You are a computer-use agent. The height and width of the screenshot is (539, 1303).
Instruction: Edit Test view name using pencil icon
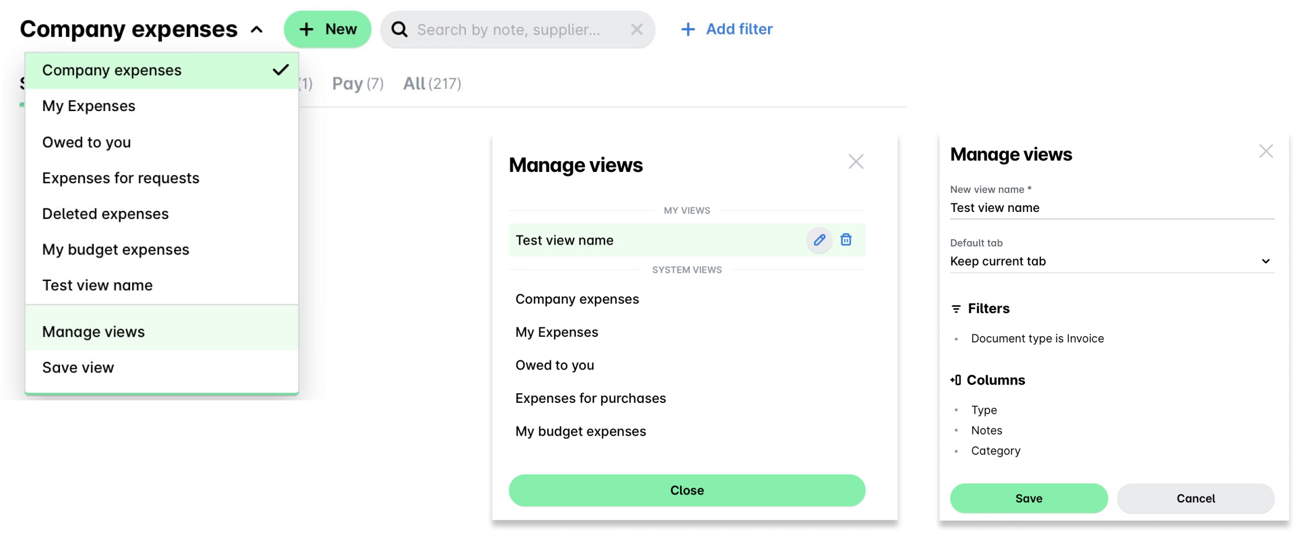pos(820,240)
